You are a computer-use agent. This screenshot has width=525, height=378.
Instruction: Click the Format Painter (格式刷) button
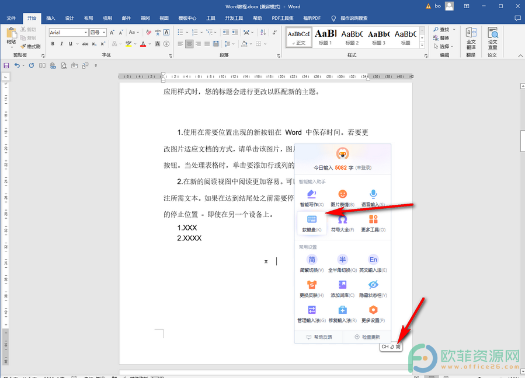pos(30,47)
